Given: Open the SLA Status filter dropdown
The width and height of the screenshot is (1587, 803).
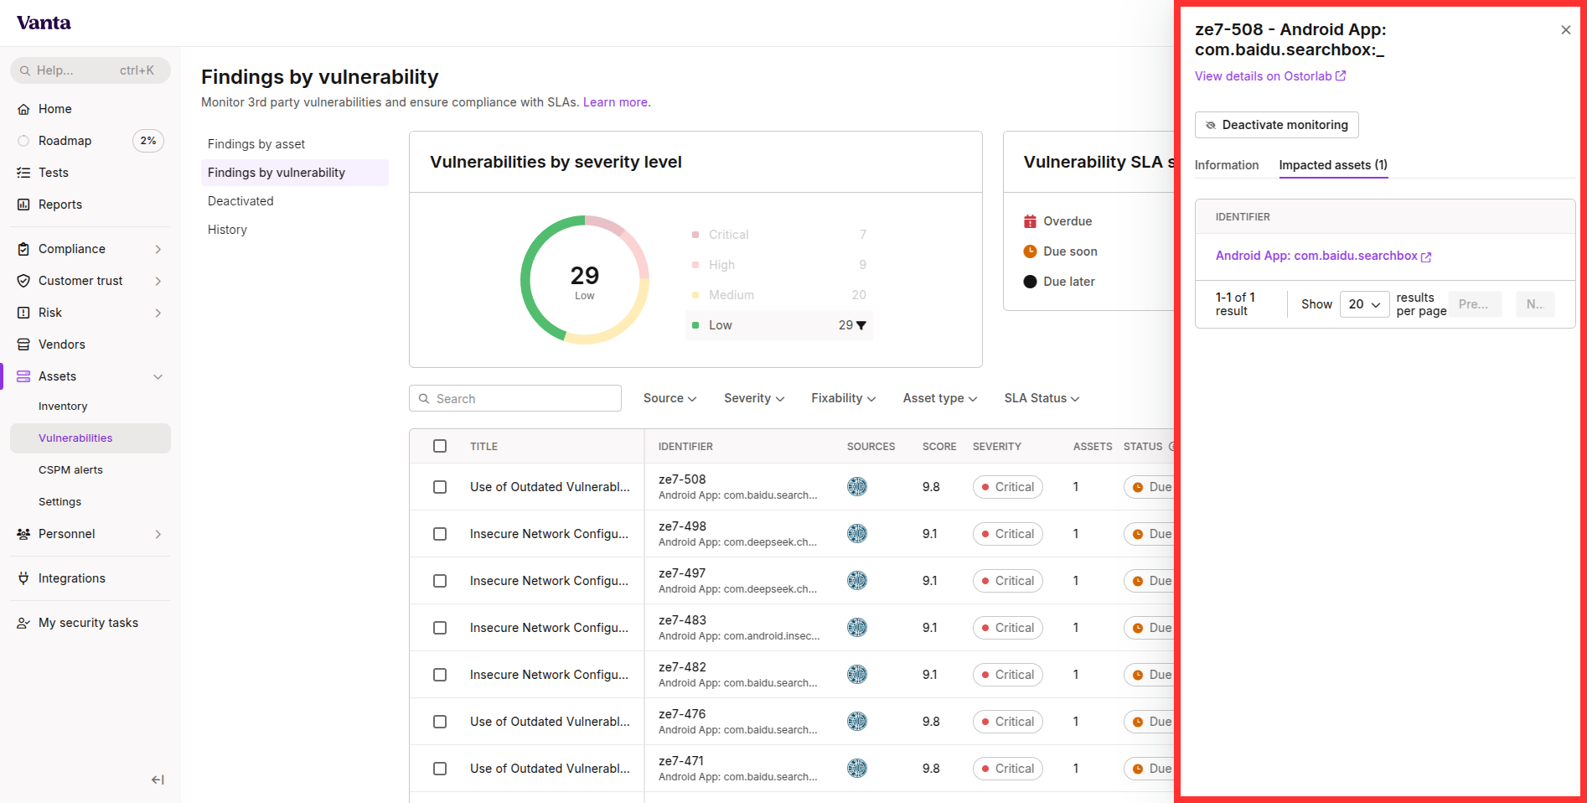Looking at the screenshot, I should click(x=1042, y=398).
